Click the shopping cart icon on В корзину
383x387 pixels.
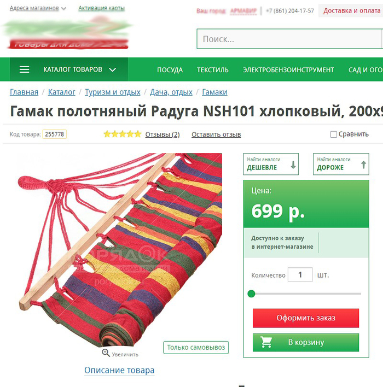point(266,342)
